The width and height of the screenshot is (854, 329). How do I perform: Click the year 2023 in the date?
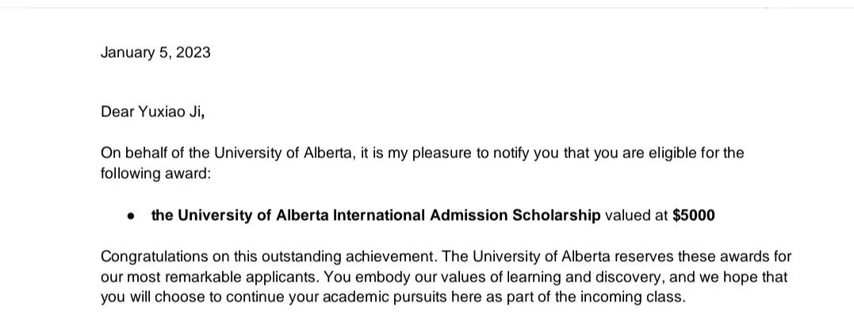pos(193,53)
